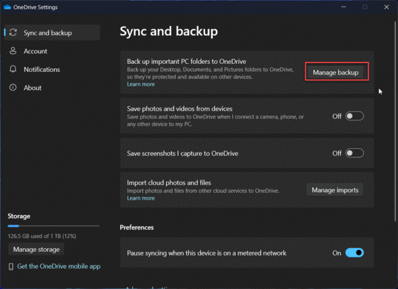
Task: Open the Notifications section
Action: (52, 69)
